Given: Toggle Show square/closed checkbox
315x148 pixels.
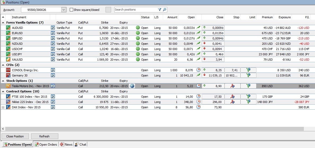Looking at the screenshot, I should click(x=71, y=10).
